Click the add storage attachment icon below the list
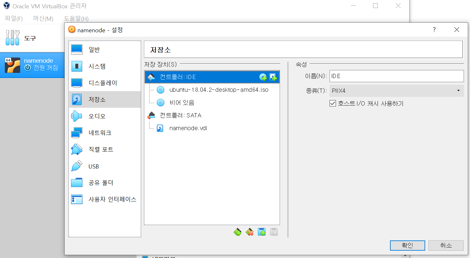 point(262,232)
